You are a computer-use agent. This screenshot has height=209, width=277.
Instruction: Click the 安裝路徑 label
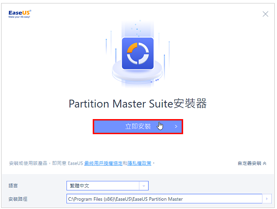(18, 199)
